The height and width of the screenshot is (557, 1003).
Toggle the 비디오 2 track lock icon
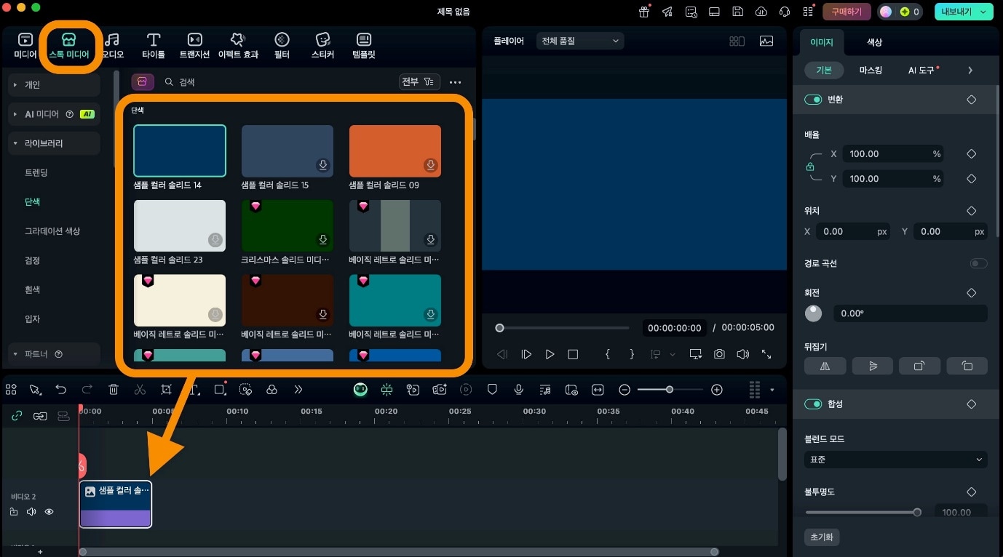pyautogui.click(x=14, y=512)
